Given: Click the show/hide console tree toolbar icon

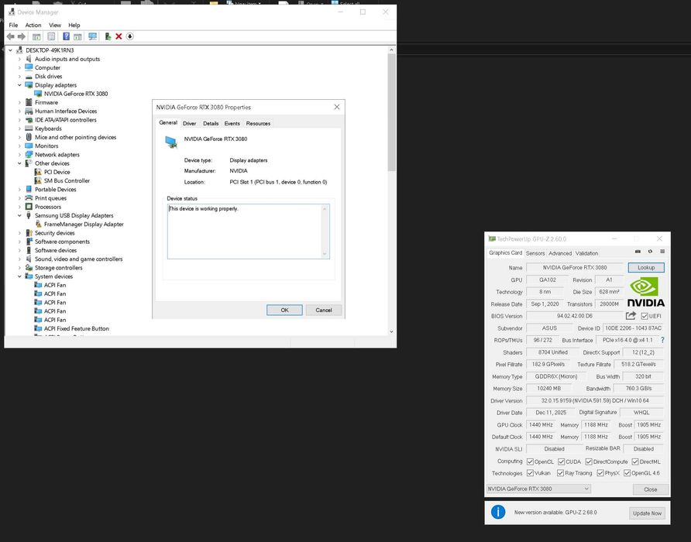Looking at the screenshot, I should pyautogui.click(x=36, y=36).
